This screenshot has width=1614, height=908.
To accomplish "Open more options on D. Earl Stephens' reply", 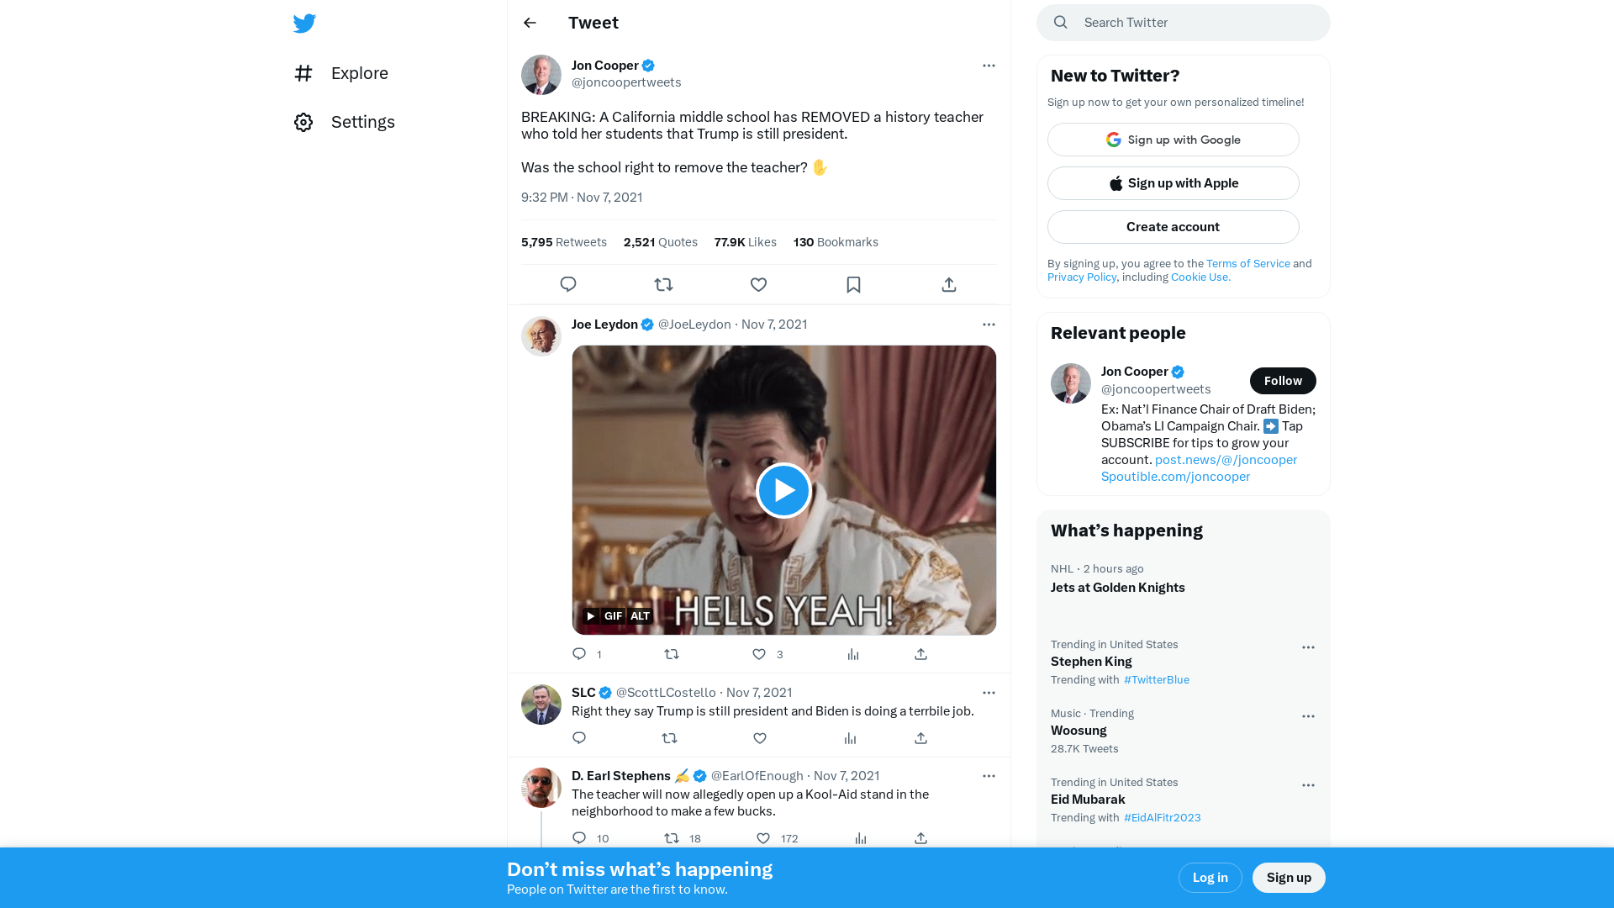I will click(989, 776).
